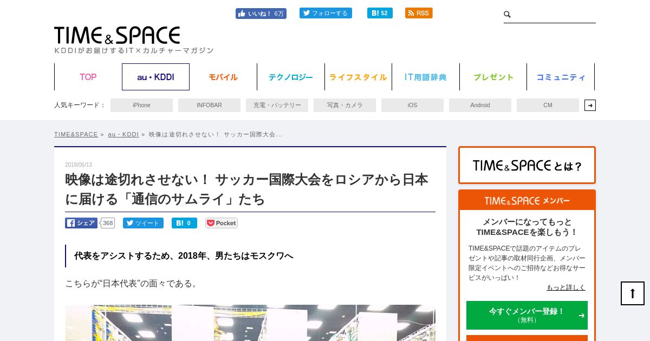This screenshot has height=341, width=650.
Task: Click the Twitter フォローする button
Action: [326, 13]
